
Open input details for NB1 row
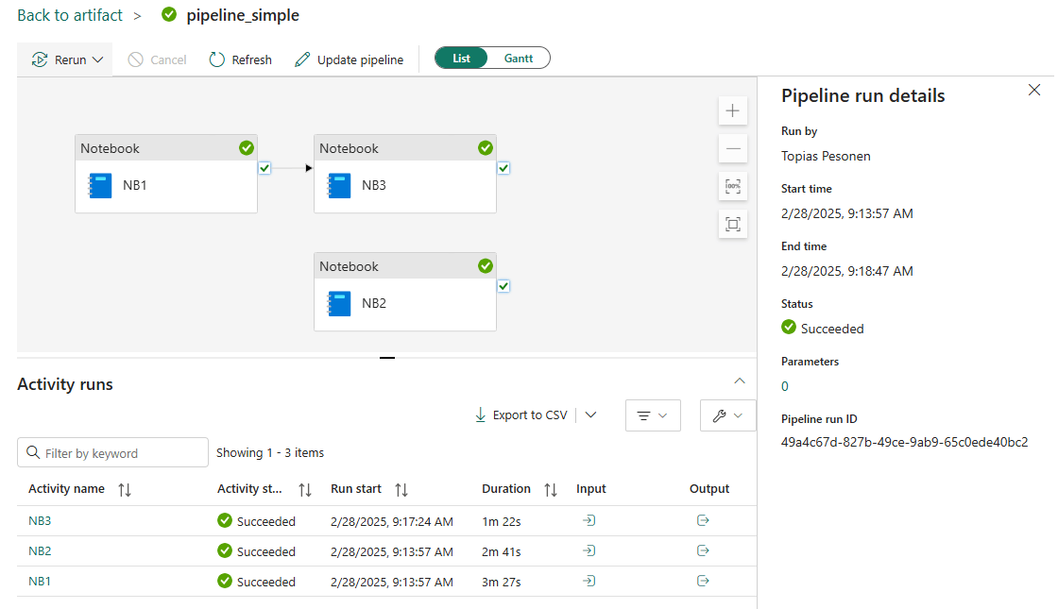point(589,582)
